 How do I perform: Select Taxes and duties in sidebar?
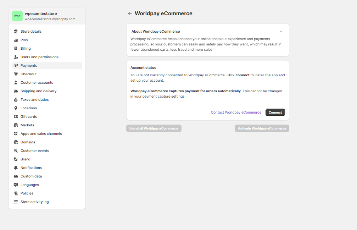pos(35,100)
